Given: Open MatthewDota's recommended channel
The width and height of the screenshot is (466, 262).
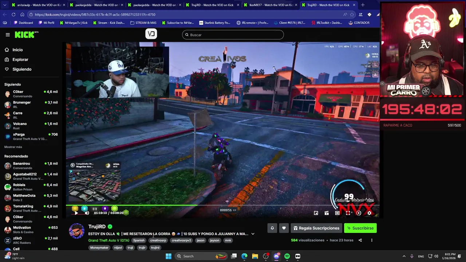Looking at the screenshot, I should coord(31,198).
